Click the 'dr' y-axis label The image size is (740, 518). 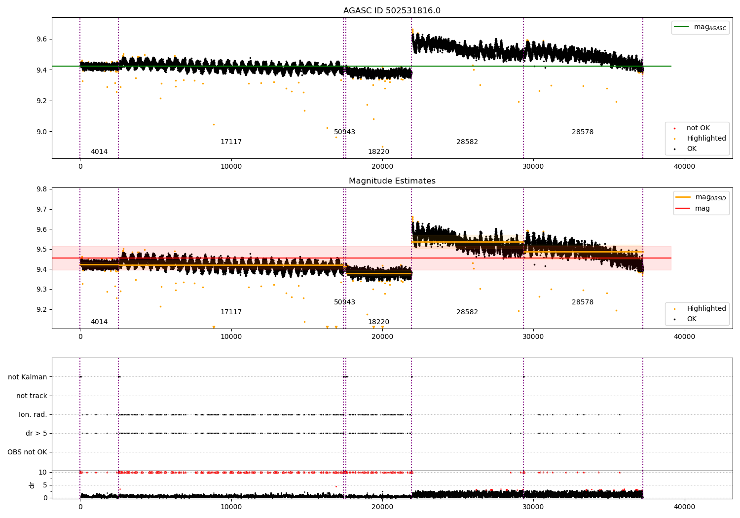32,485
